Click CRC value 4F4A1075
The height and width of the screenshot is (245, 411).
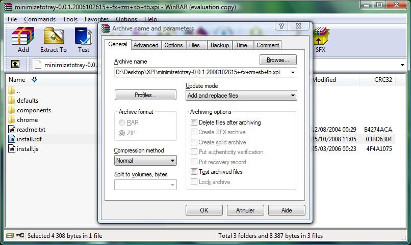point(379,148)
